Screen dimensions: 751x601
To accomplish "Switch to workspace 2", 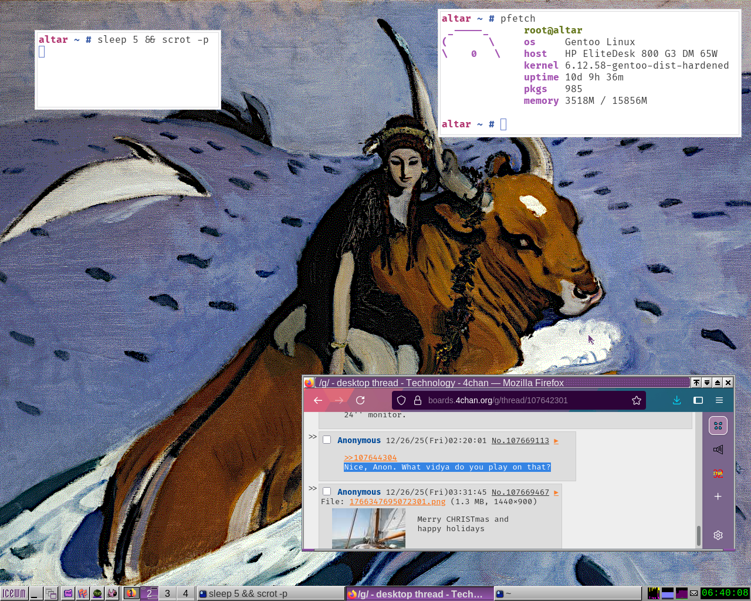I will (149, 593).
